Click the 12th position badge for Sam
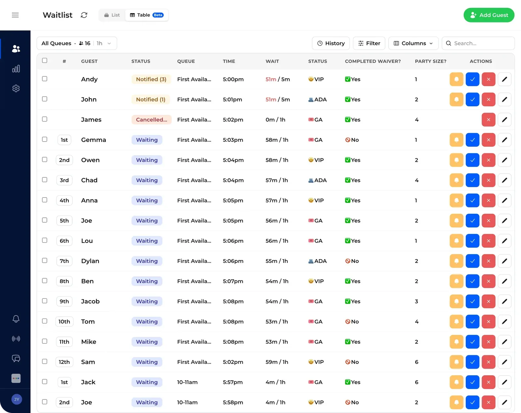The width and height of the screenshot is (521, 413). click(64, 362)
